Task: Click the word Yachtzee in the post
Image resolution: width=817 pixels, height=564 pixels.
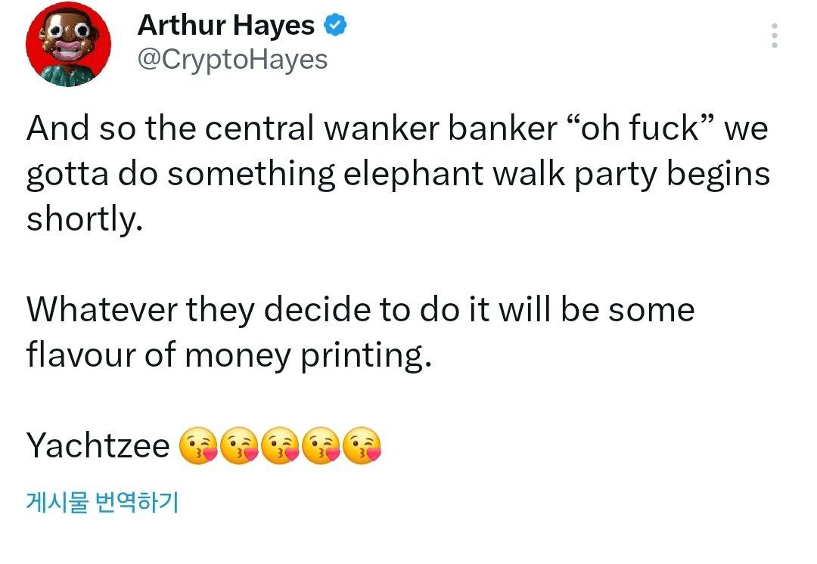Action: 98,446
